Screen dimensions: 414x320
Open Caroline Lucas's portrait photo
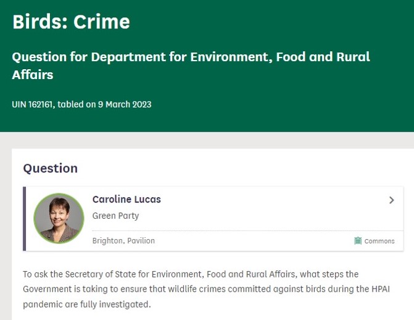point(59,218)
